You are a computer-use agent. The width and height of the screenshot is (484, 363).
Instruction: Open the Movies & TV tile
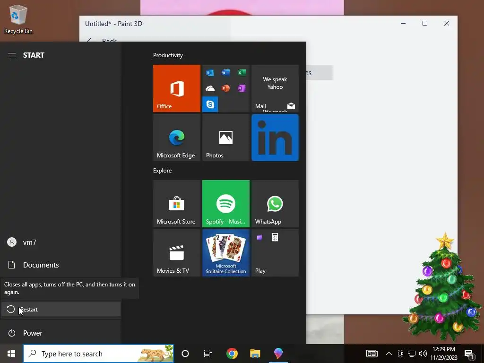(x=177, y=253)
